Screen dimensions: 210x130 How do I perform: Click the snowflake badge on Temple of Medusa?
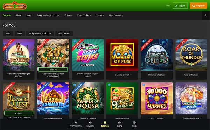(x=75, y=85)
